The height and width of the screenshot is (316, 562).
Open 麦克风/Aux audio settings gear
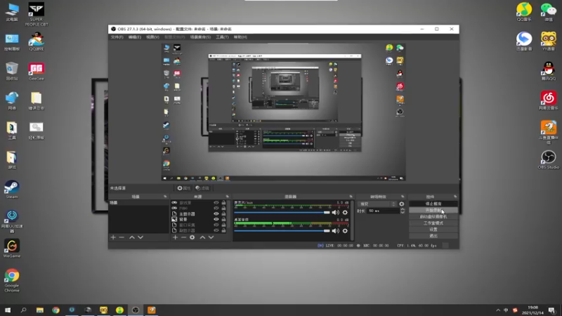pos(345,213)
